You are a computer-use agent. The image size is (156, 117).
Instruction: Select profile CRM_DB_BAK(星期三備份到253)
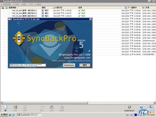[x=24, y=16]
